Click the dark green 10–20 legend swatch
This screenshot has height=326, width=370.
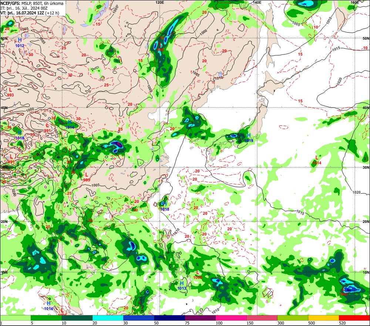[x=77, y=318]
